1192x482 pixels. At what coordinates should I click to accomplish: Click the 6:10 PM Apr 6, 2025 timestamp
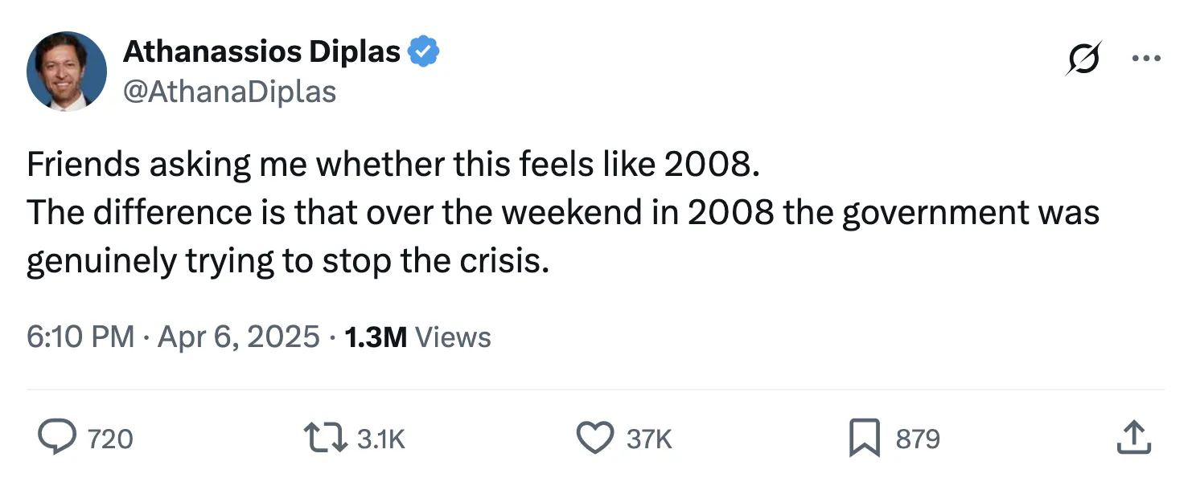point(173,337)
